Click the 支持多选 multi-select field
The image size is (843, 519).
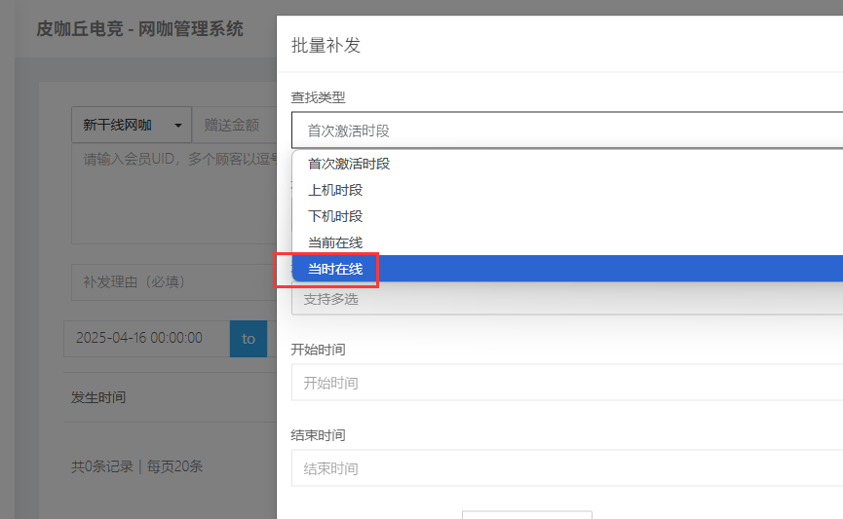coord(567,299)
